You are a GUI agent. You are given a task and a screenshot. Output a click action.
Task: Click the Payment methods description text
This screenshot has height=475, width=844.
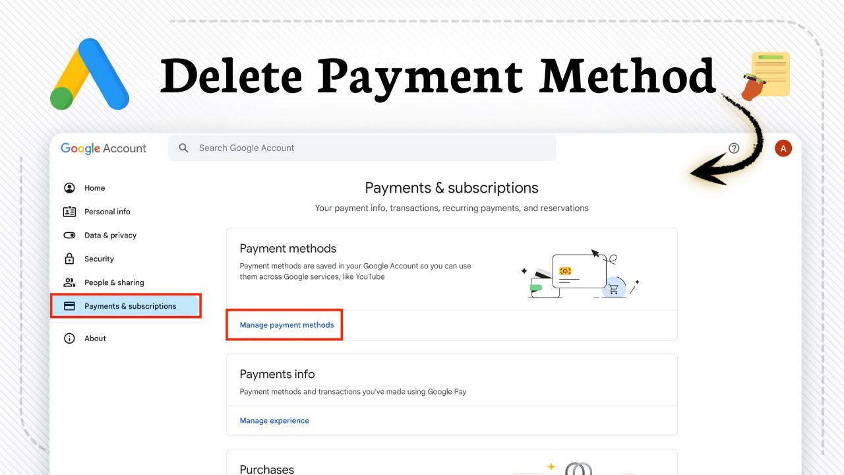[355, 271]
